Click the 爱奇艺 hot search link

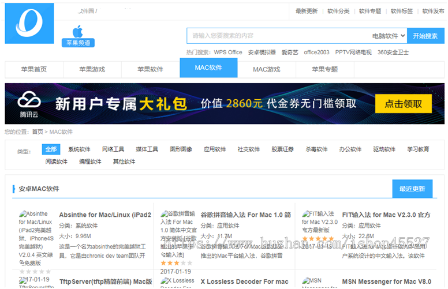pyautogui.click(x=290, y=52)
